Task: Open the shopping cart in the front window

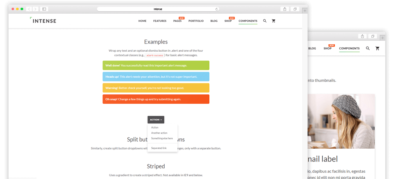Action: (x=273, y=21)
